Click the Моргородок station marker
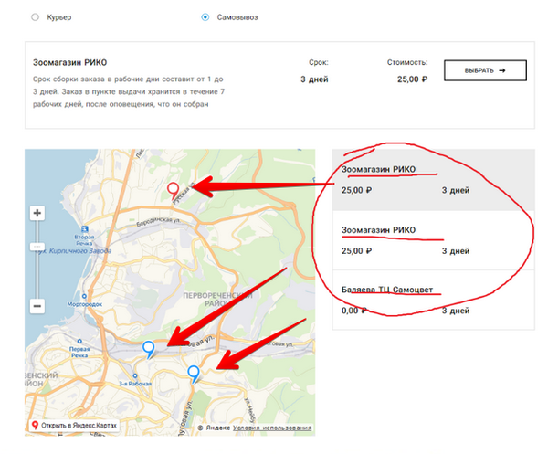Image resolution: width=548 pixels, height=454 pixels. [x=84, y=296]
